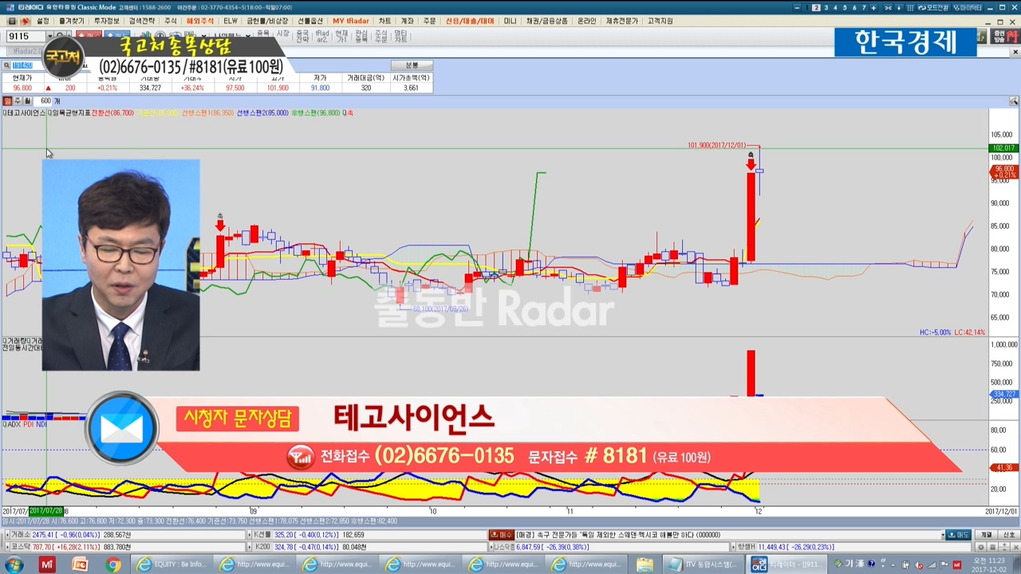The height and width of the screenshot is (574, 1021).
Task: Click the candle count field showing 600
Action: click(x=45, y=101)
